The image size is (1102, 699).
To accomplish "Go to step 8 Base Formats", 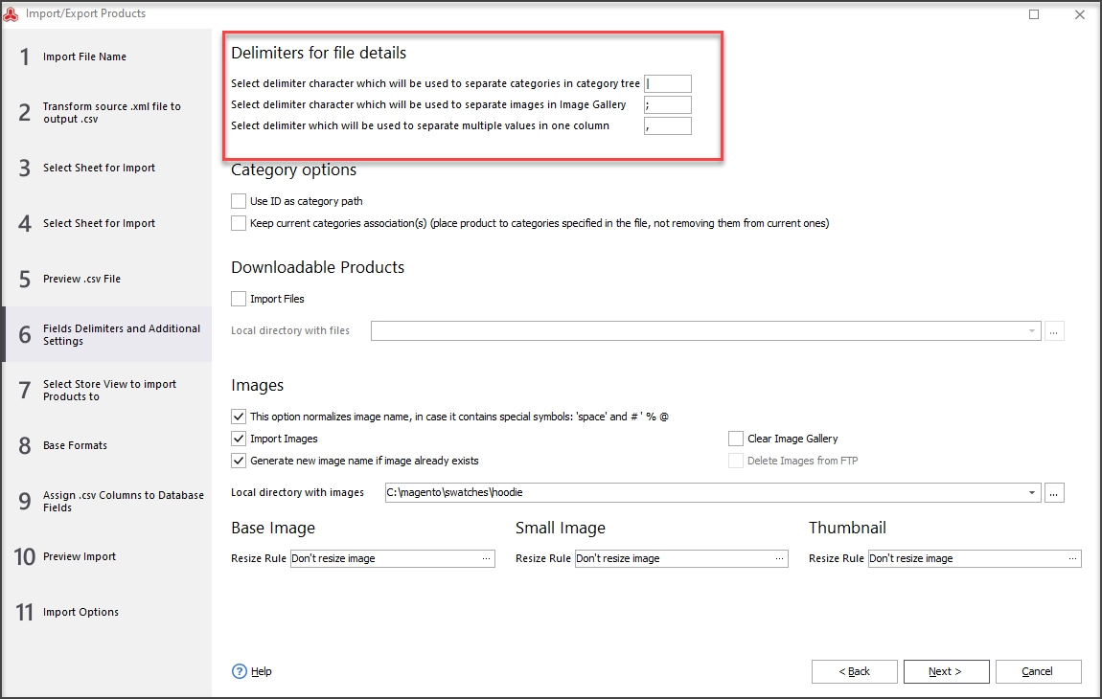I will 106,445.
